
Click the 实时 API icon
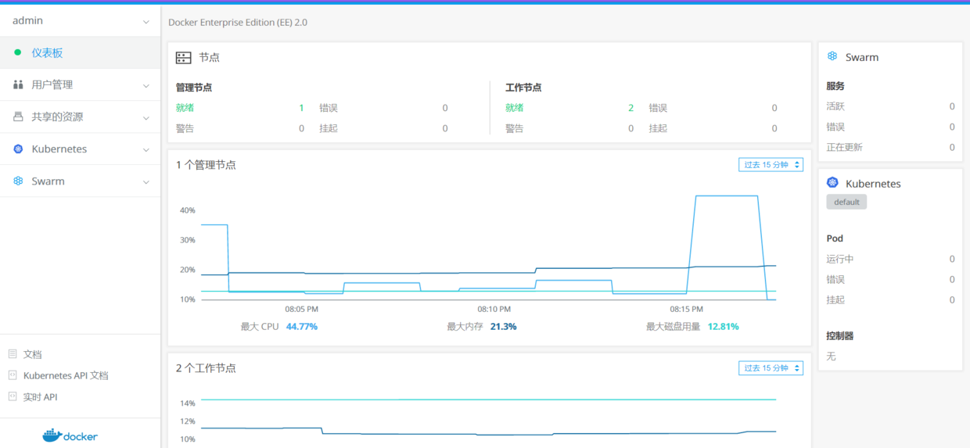(x=13, y=396)
